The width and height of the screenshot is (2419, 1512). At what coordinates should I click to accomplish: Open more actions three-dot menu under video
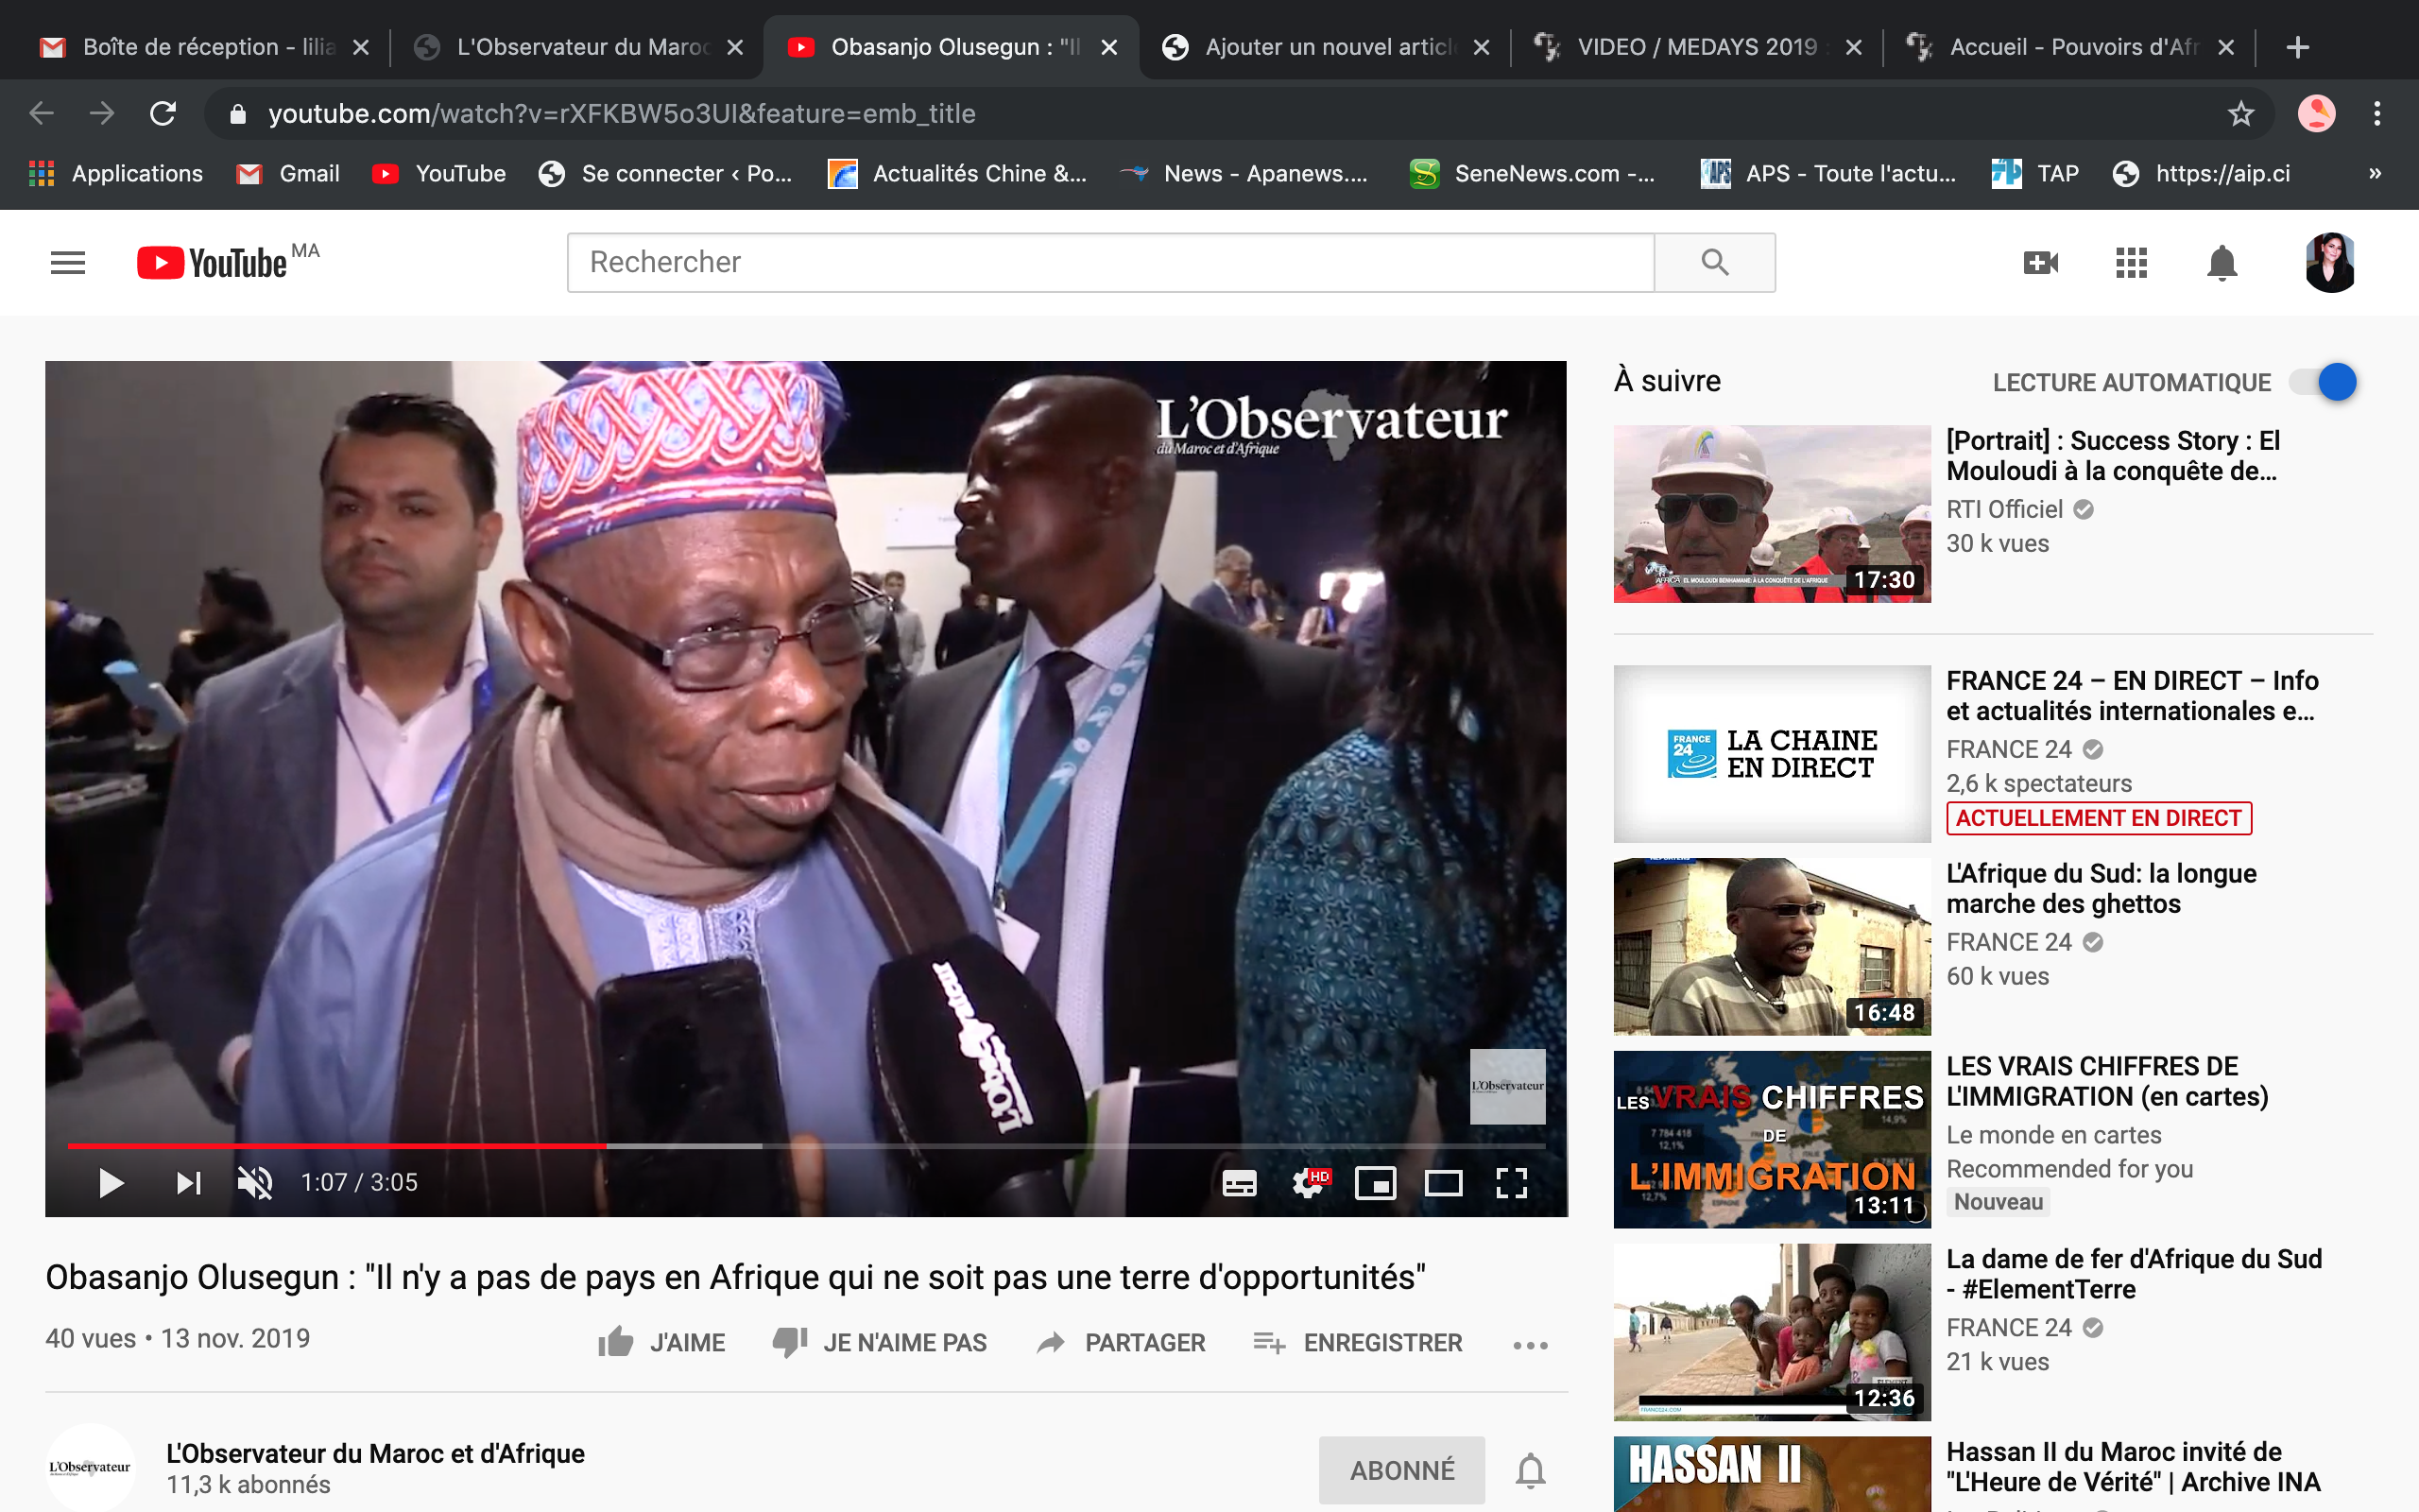click(1531, 1345)
